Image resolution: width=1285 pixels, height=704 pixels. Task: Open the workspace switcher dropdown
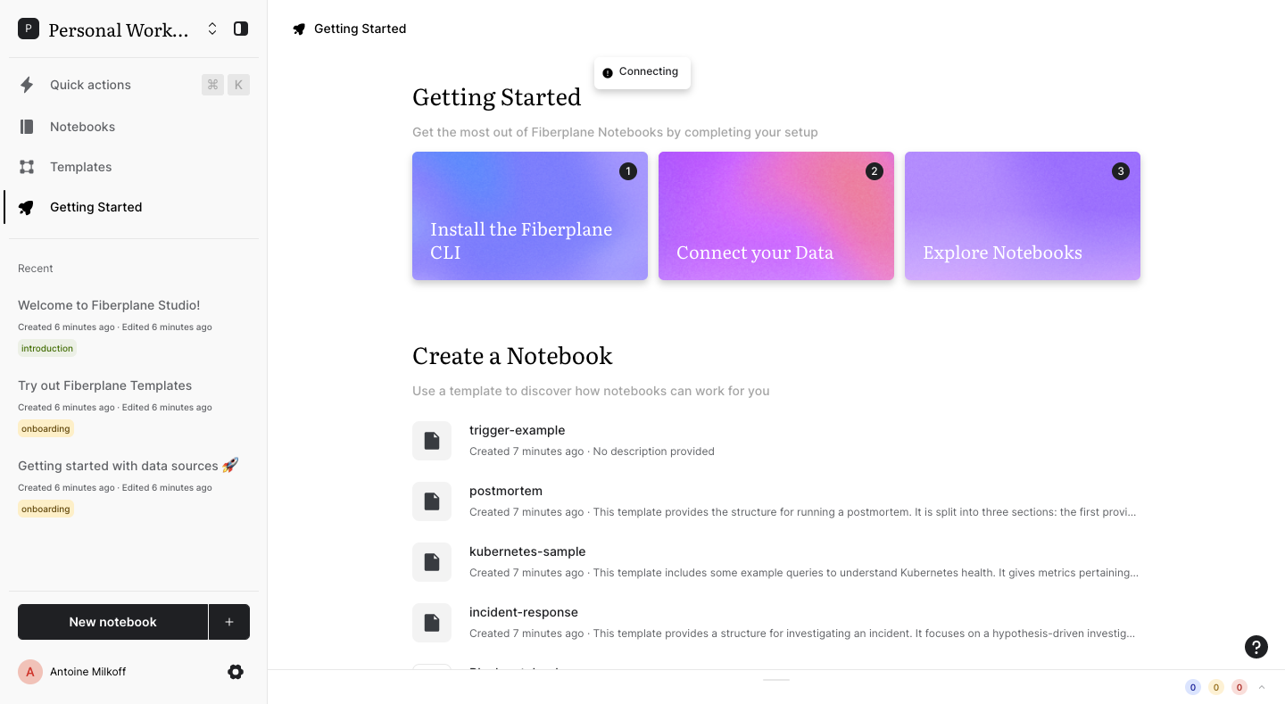(212, 29)
